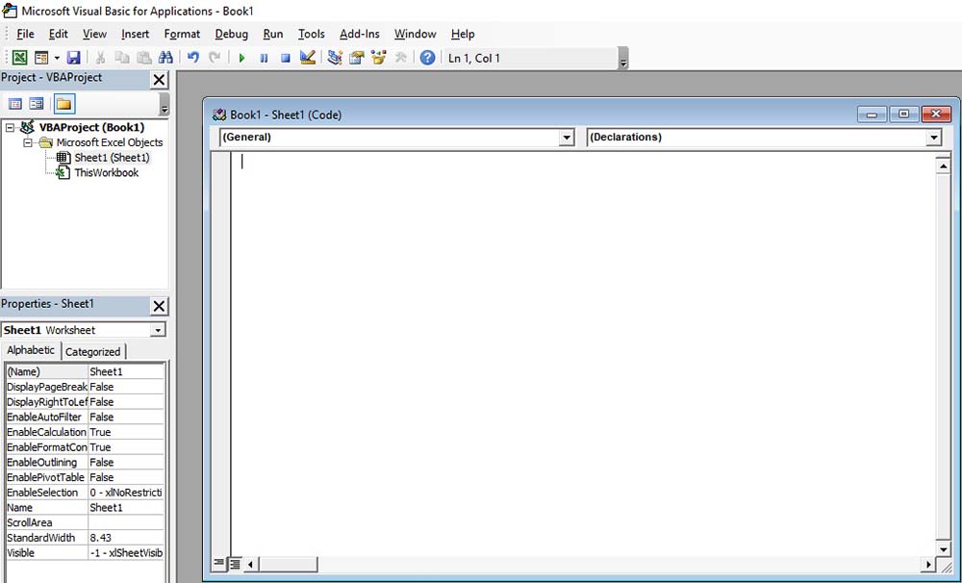The image size is (962, 583).
Task: Open the Insert menu
Action: (135, 34)
